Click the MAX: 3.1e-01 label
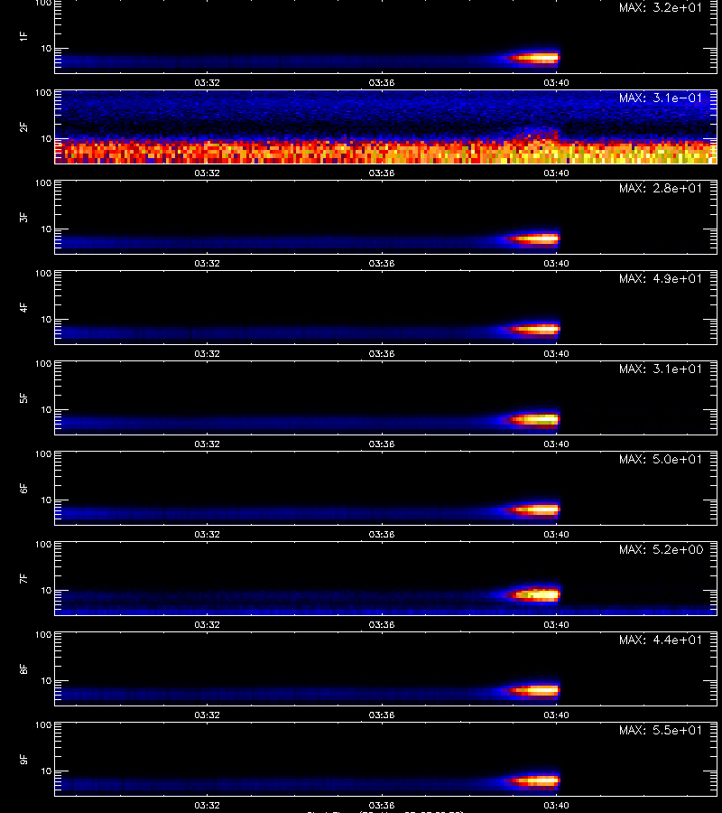The image size is (722, 813). [661, 98]
